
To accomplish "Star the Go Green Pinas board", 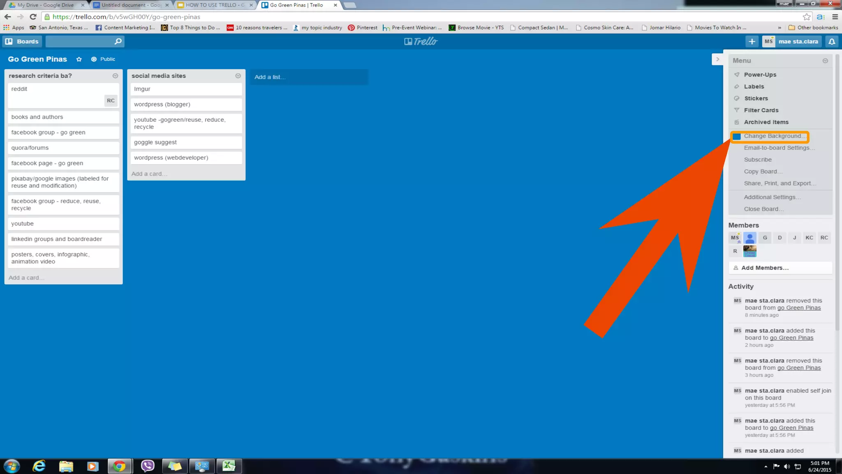I will tap(79, 59).
